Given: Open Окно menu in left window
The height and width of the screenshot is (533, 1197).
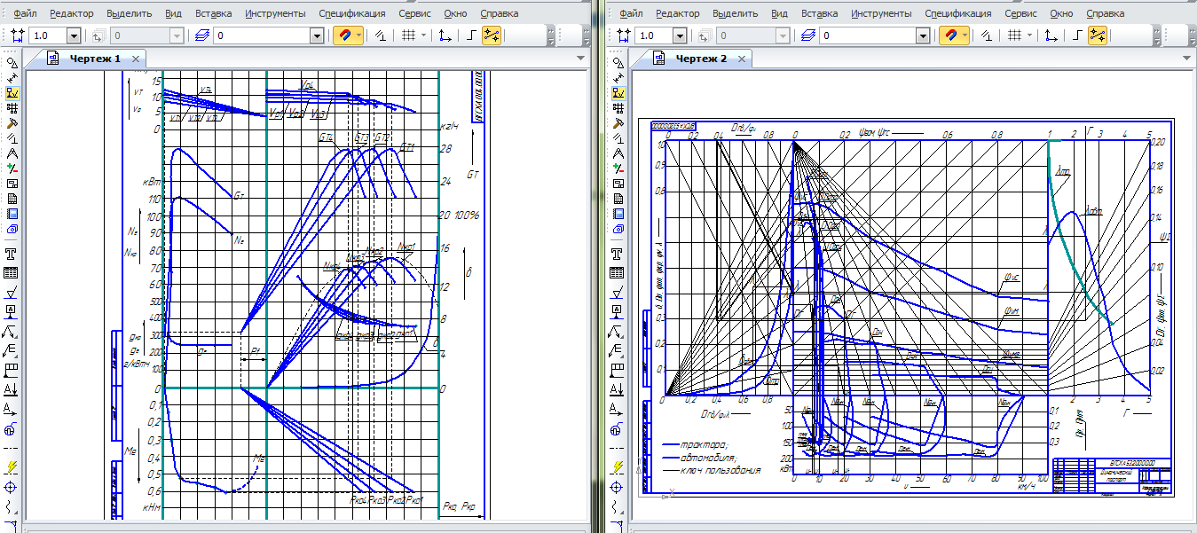Looking at the screenshot, I should click(454, 13).
